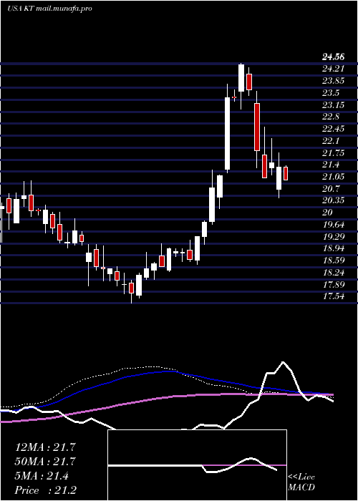Click the 18.24 price axis label

(x=334, y=273)
